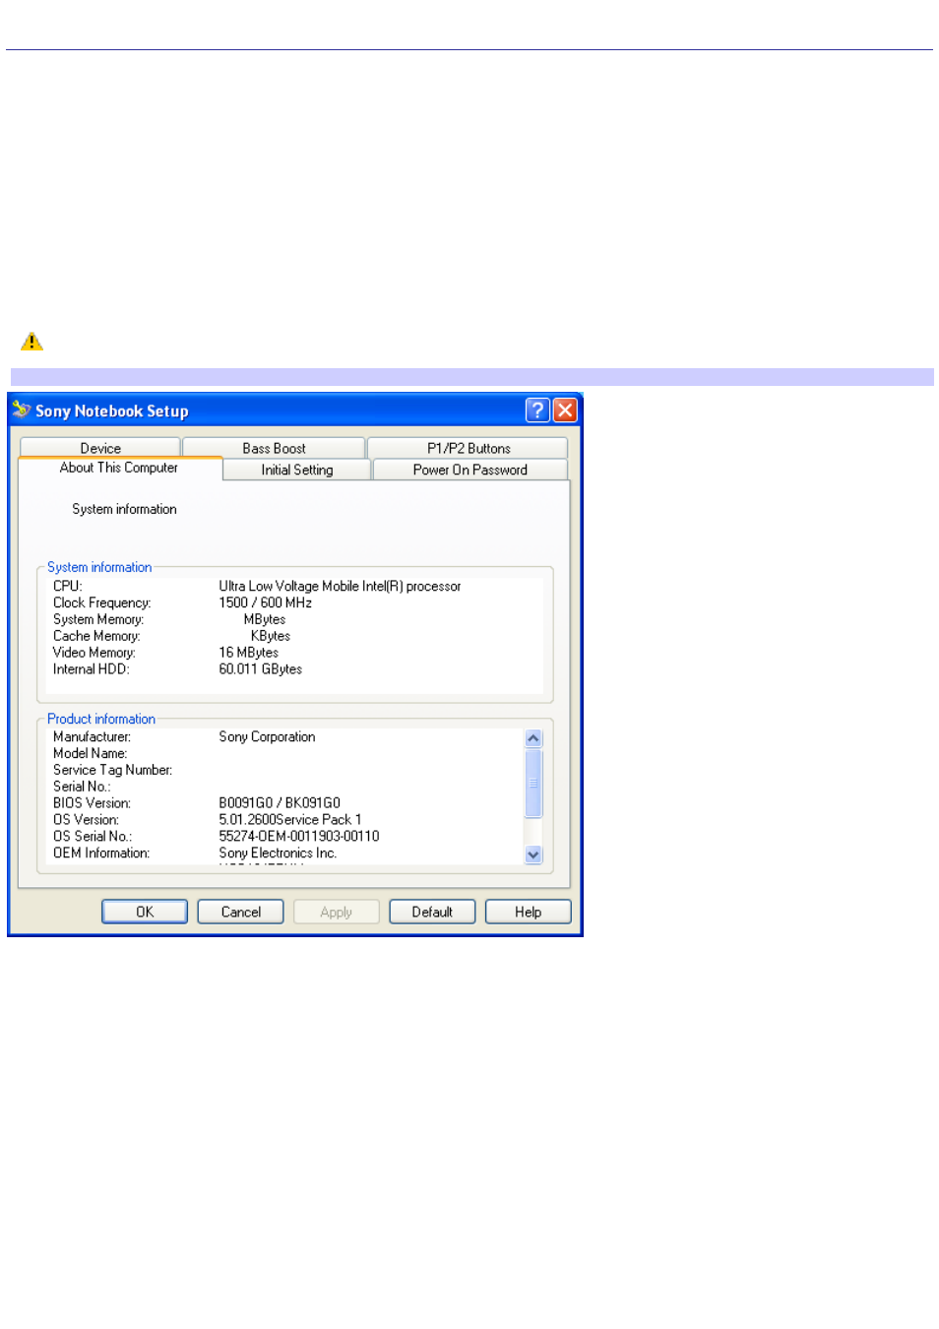Click the yellow warning triangle icon
The image size is (939, 1329).
(x=31, y=342)
